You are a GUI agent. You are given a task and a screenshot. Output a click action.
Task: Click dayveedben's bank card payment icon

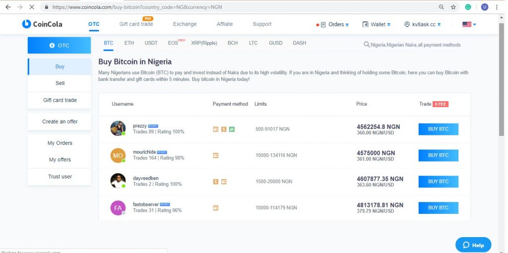point(224,182)
